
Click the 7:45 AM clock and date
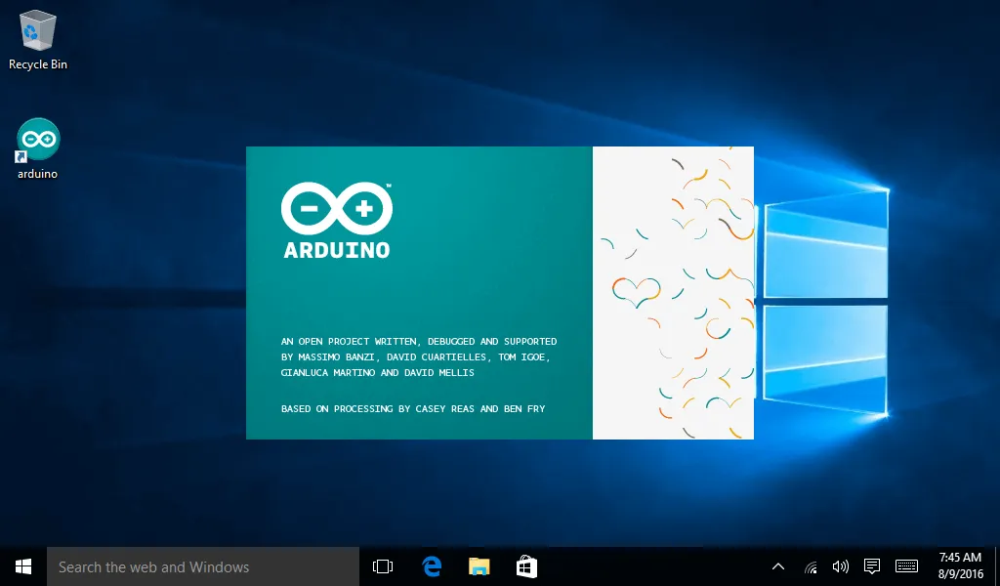click(959, 566)
